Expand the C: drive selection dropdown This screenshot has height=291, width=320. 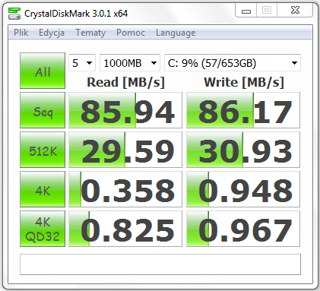233,63
